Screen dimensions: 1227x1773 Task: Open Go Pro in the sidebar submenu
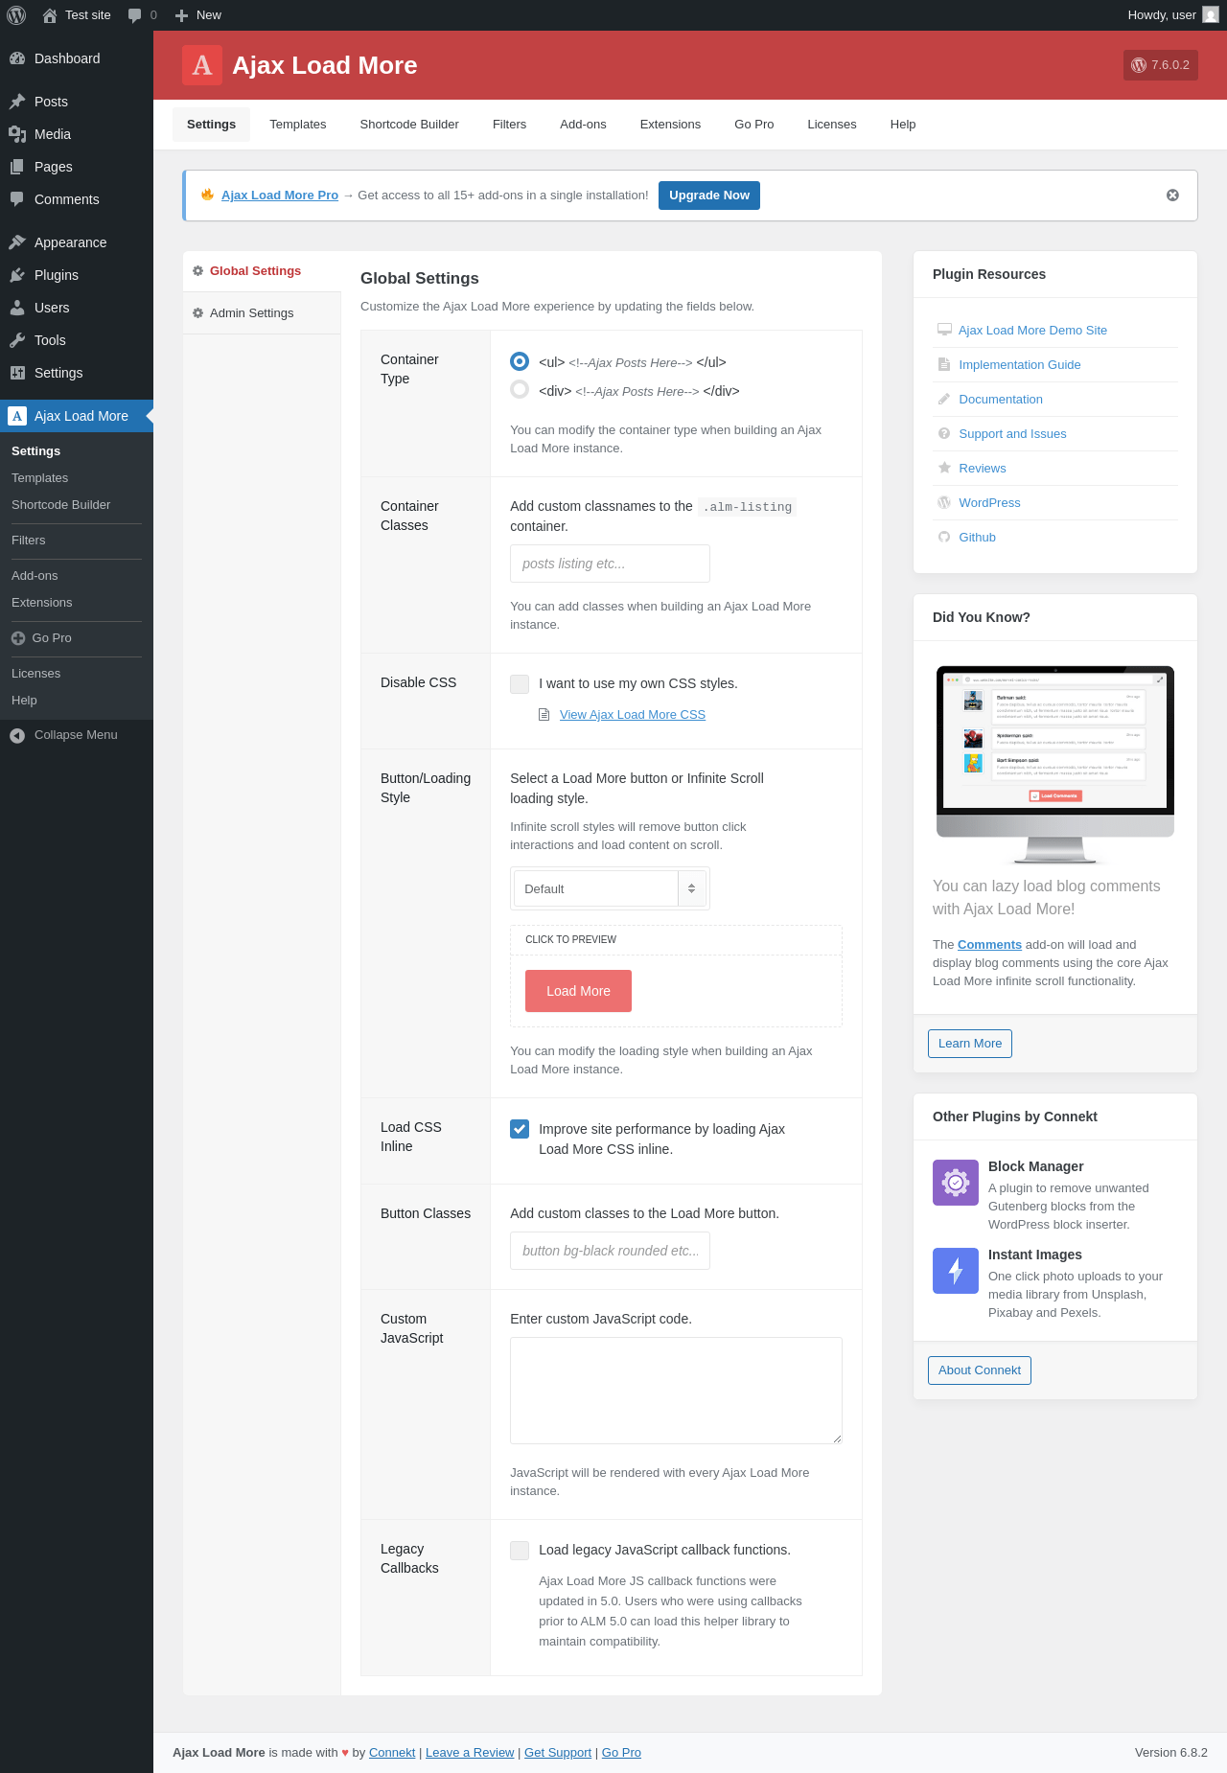51,638
